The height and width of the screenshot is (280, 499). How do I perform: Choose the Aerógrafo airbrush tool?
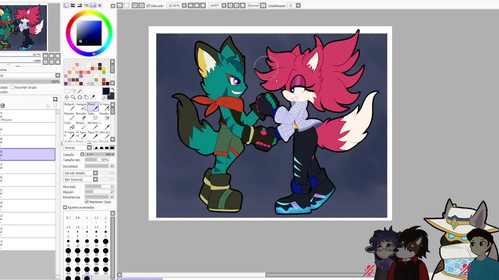81,107
